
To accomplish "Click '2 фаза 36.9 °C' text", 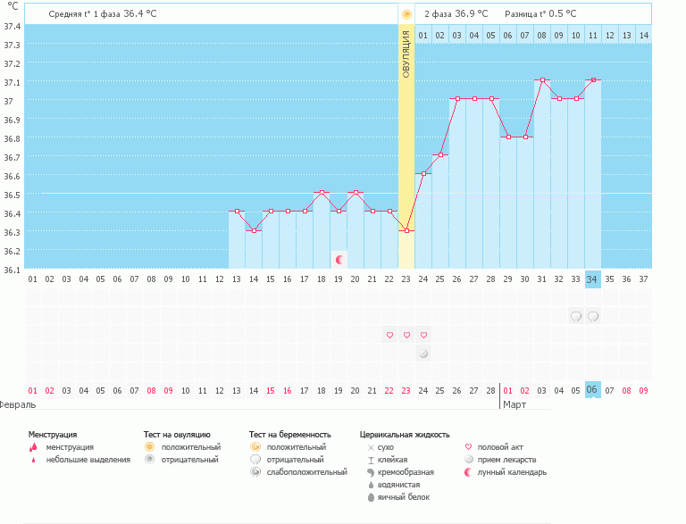I will click(456, 14).
